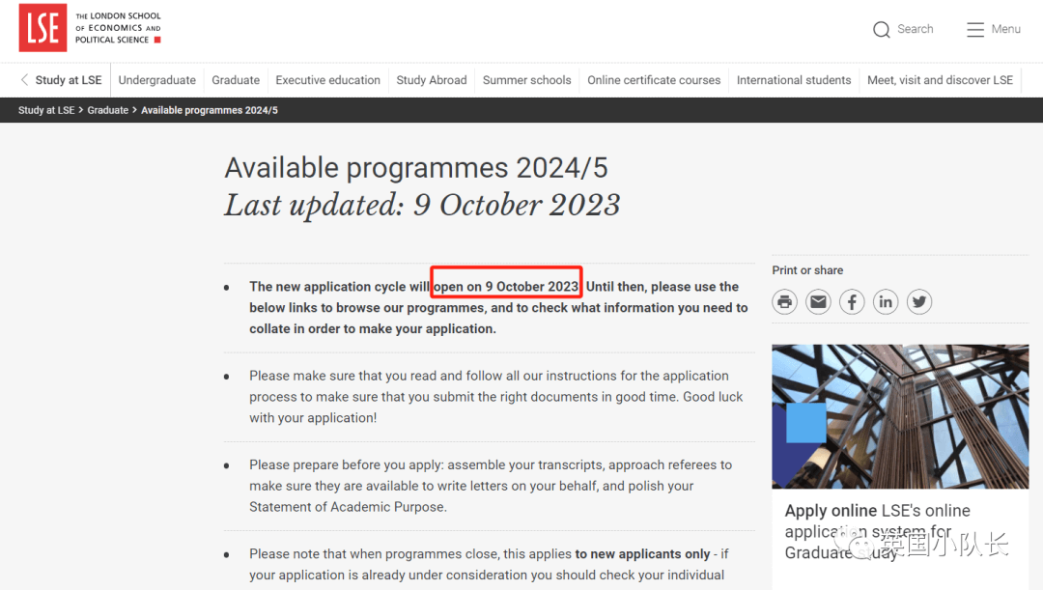Open the hamburger Menu icon
Screen dimensions: 1043x590
[x=975, y=29]
